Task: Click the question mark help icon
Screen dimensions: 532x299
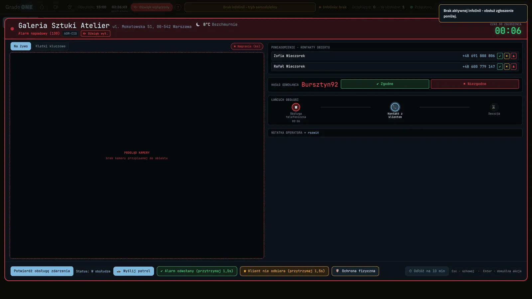Action: pyautogui.click(x=178, y=7)
